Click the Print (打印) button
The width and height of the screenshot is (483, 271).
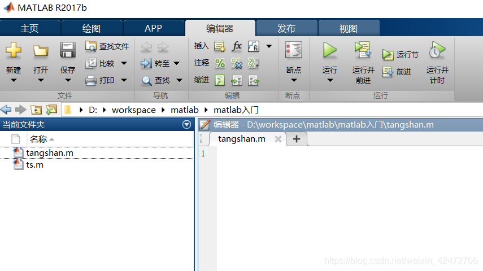pos(100,80)
